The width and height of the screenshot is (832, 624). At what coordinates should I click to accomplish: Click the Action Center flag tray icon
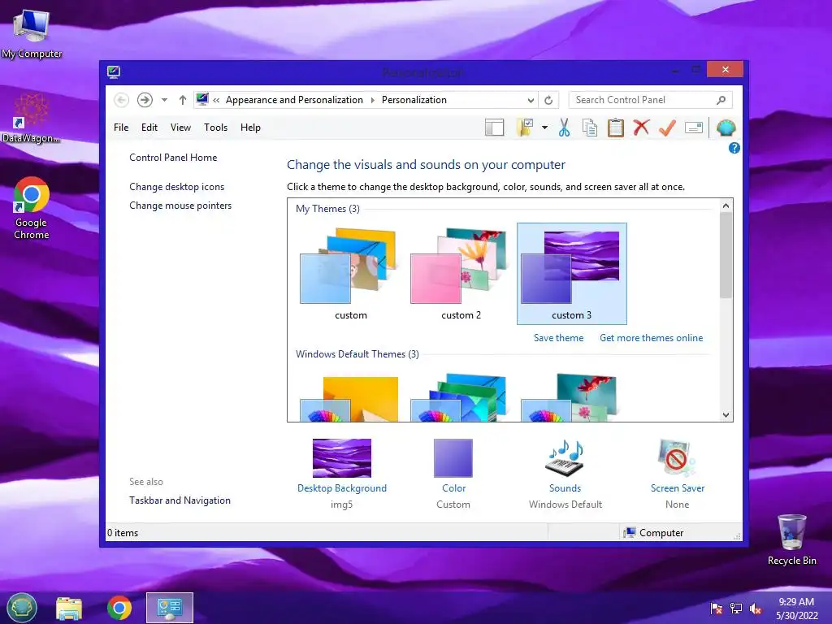pyautogui.click(x=717, y=609)
